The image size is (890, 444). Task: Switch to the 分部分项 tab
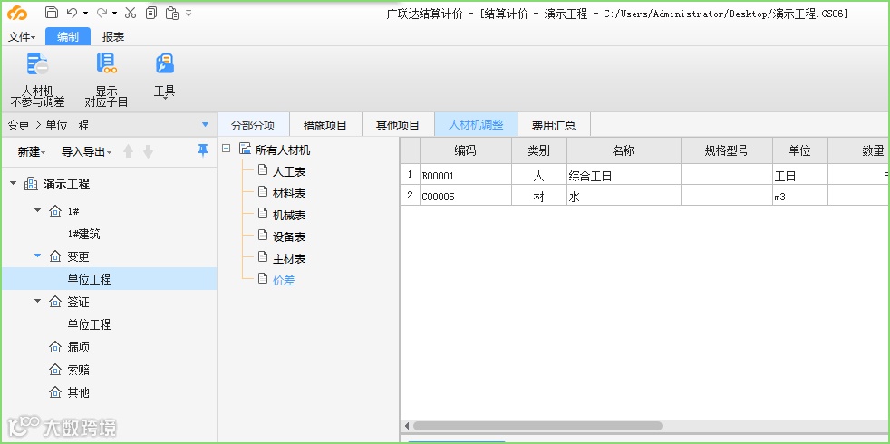tap(253, 125)
